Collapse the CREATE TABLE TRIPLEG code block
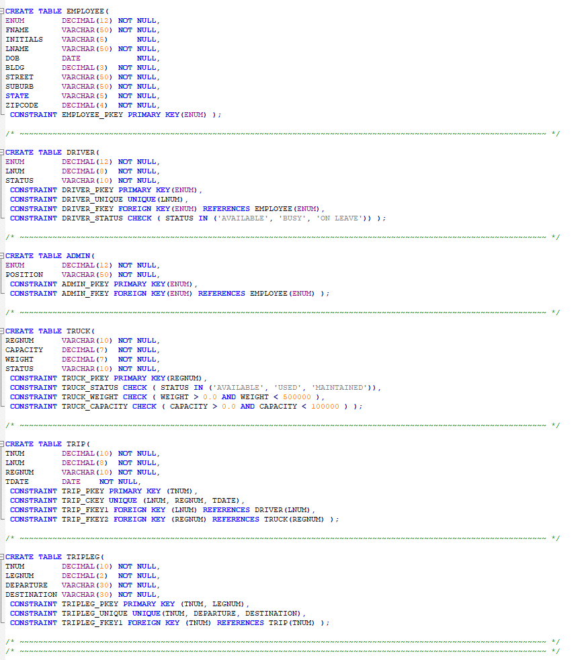 3,556
